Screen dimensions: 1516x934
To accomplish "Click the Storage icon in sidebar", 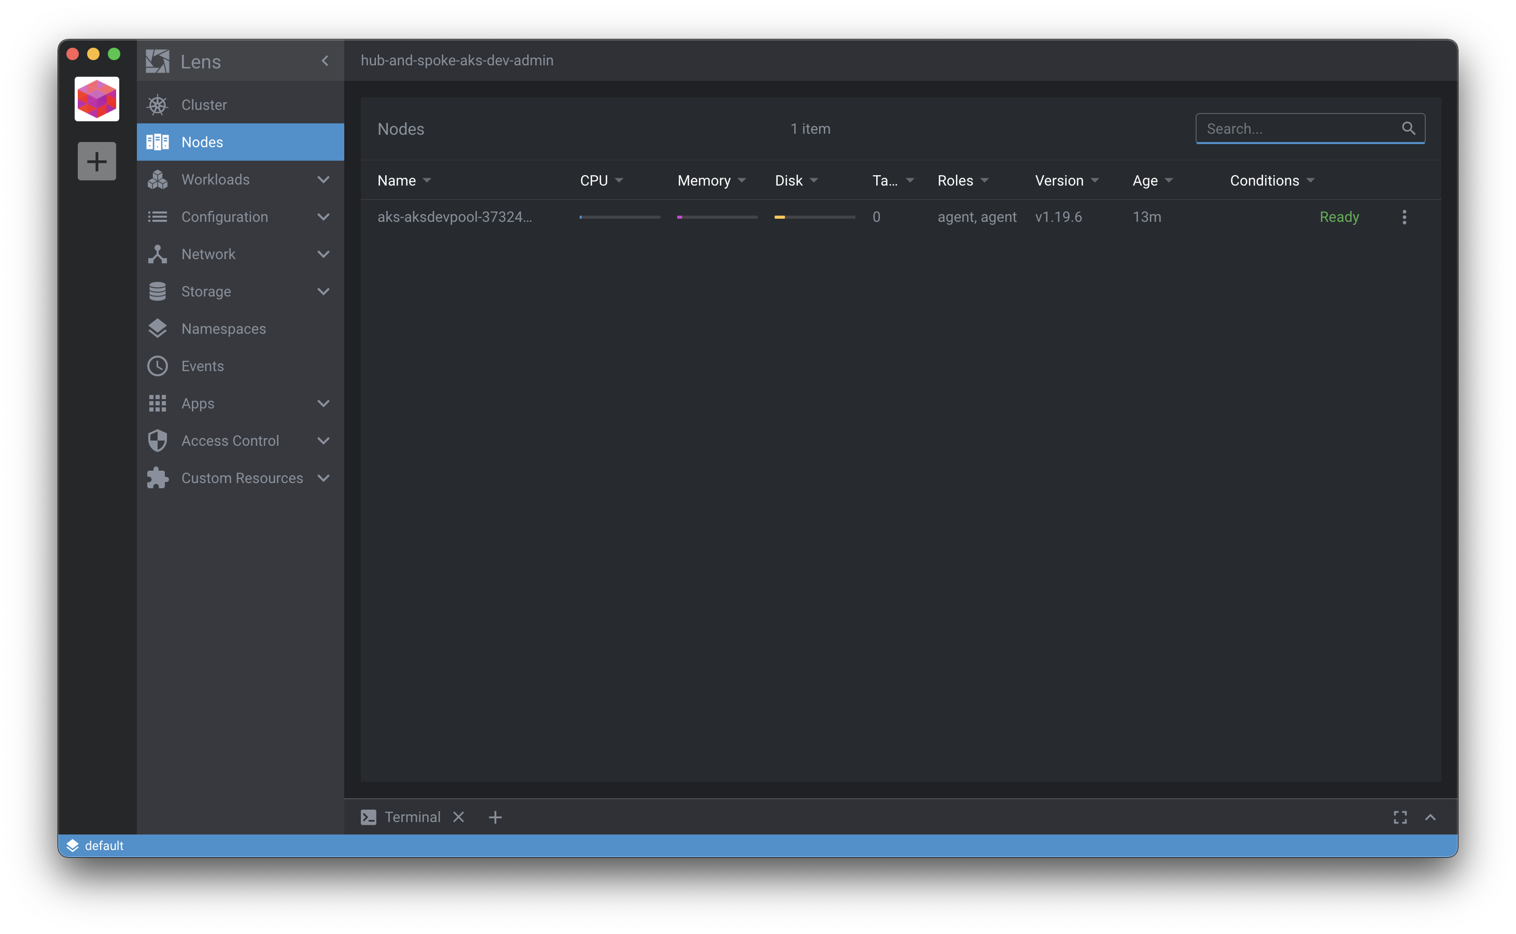I will [156, 290].
